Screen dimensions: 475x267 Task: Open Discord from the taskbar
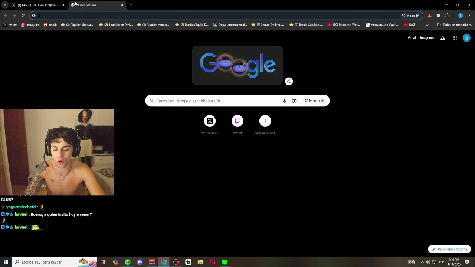pyautogui.click(x=140, y=262)
